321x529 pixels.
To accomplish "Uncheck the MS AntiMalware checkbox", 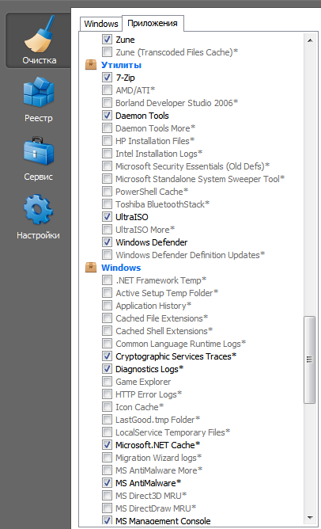I will (x=107, y=483).
